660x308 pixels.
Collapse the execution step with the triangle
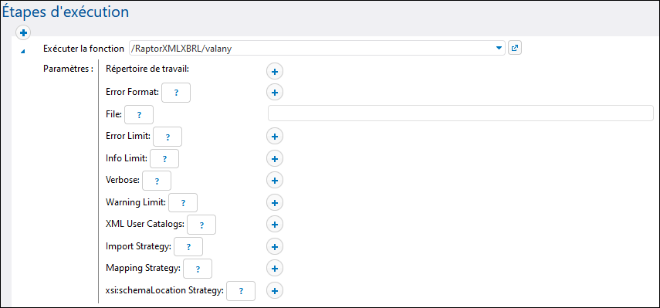coord(22,51)
